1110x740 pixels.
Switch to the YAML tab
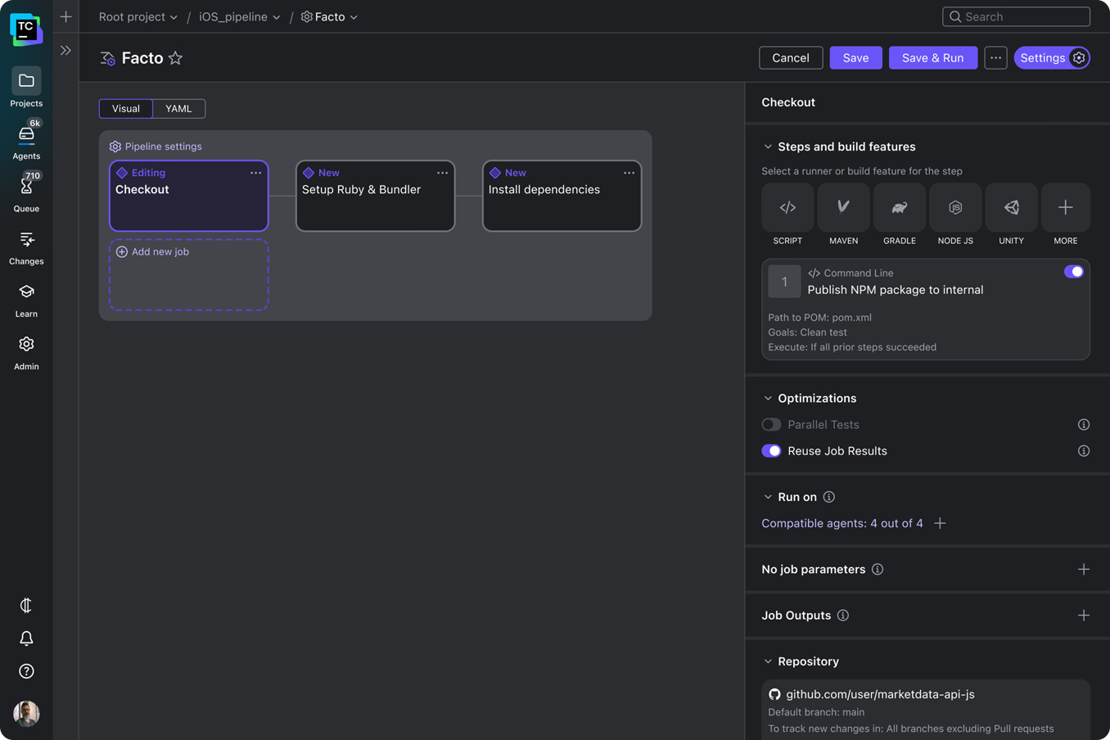(178, 109)
